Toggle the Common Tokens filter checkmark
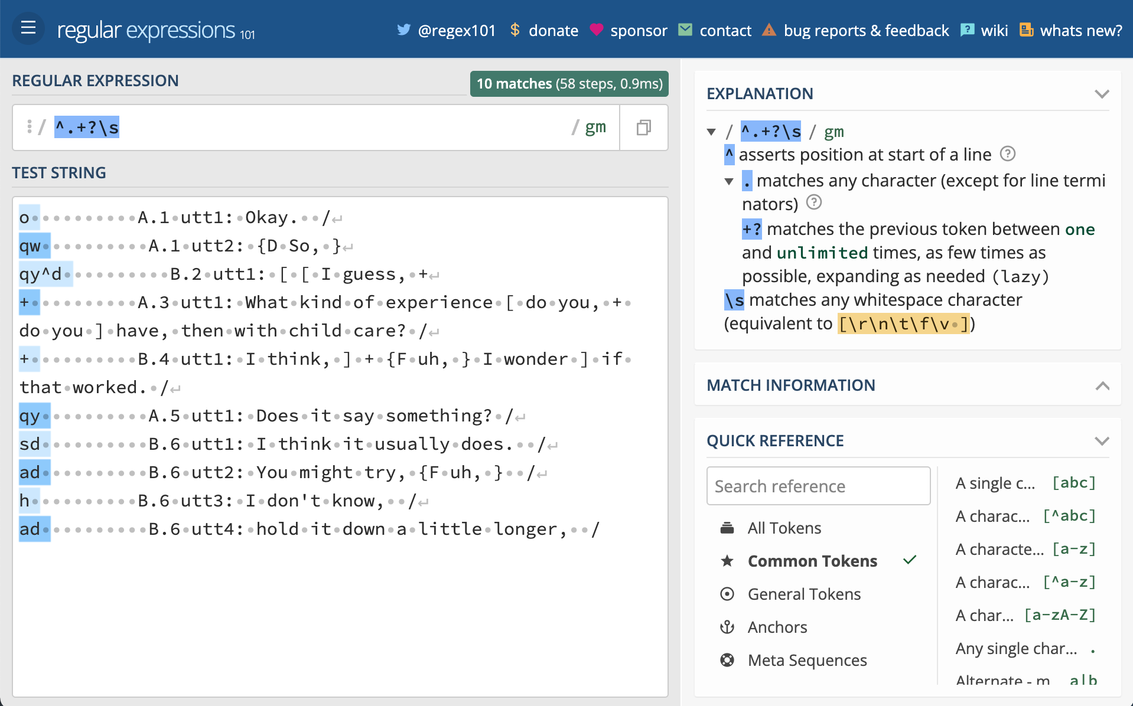 coord(909,560)
